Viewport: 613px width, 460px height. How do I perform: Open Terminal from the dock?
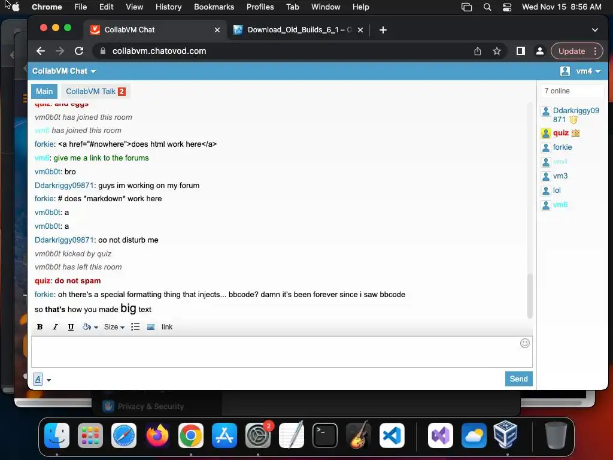click(325, 435)
